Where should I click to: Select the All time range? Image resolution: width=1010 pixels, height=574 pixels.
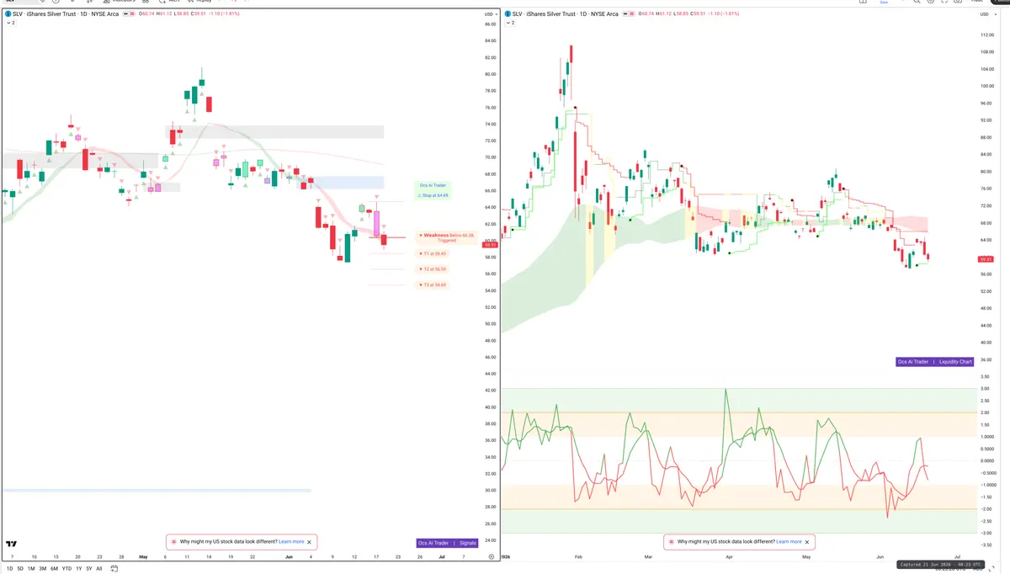[99, 569]
